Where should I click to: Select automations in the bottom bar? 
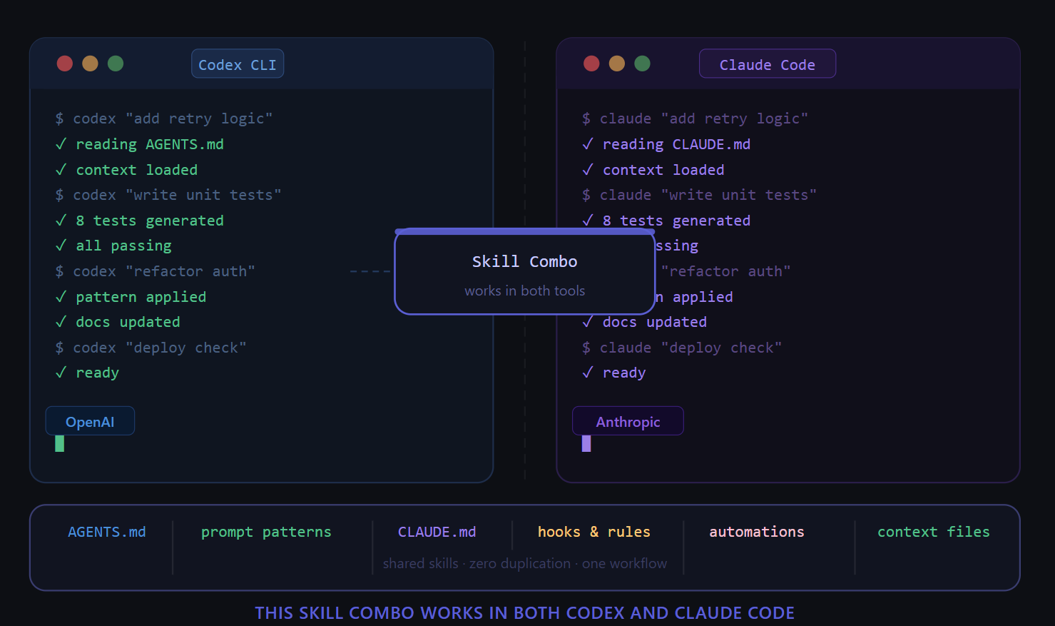757,532
